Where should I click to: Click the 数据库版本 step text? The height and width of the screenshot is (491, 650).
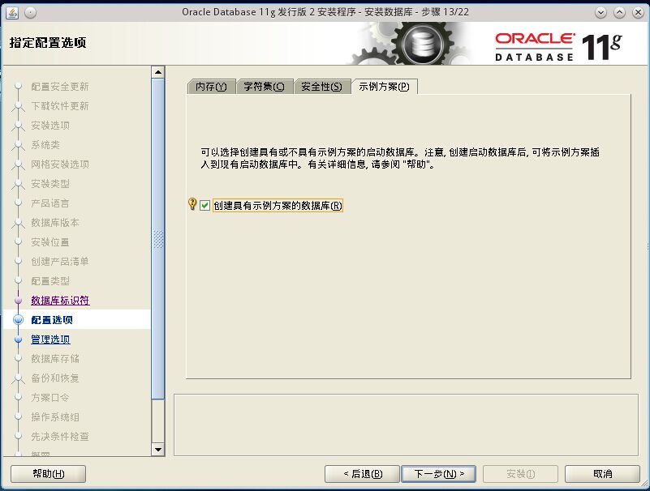[55, 223]
